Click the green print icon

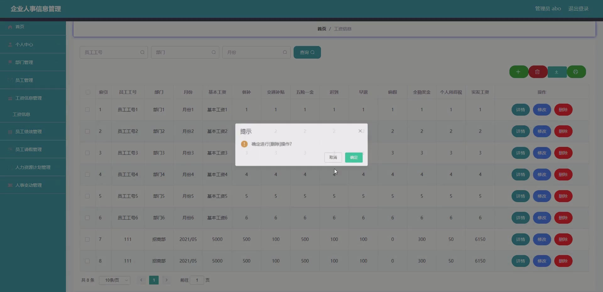click(576, 72)
